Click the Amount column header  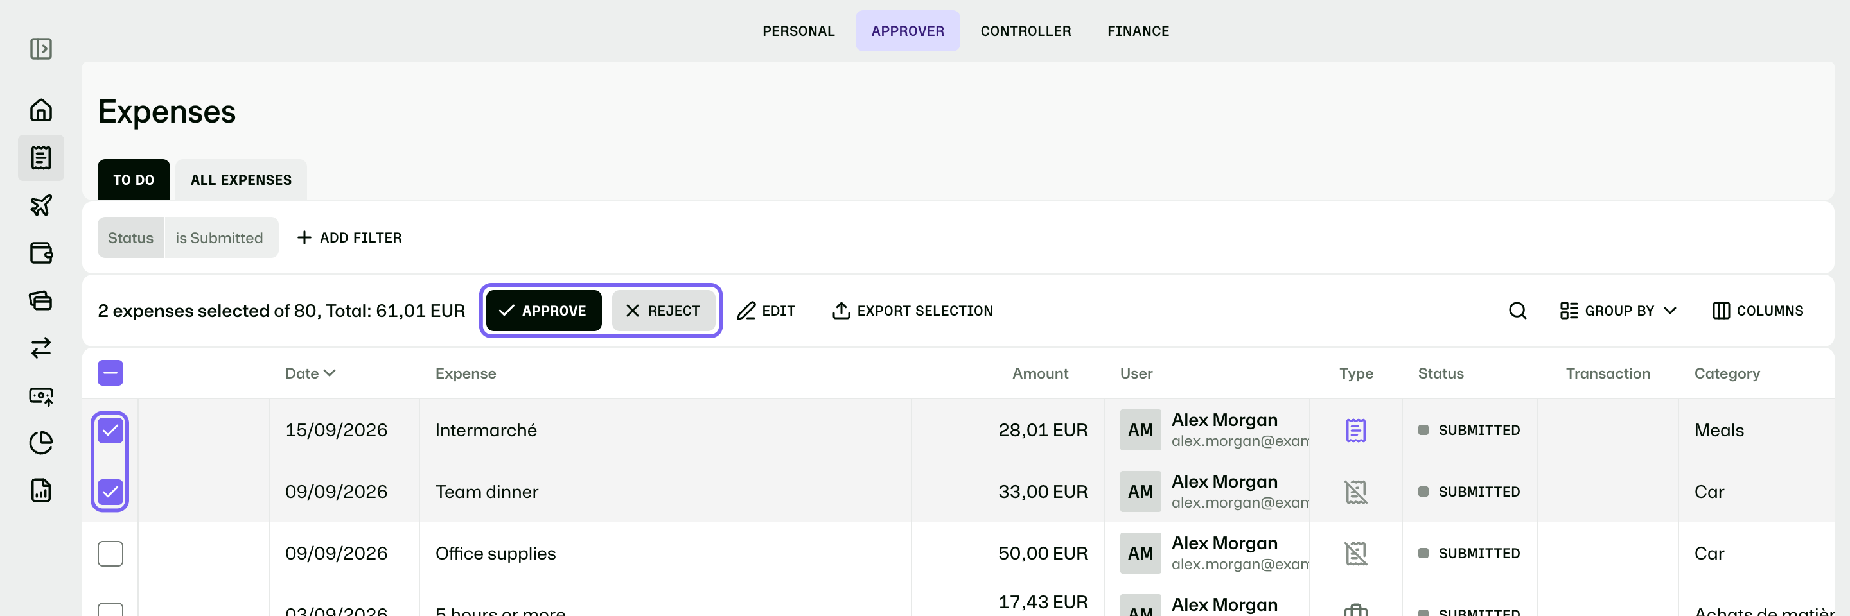point(1040,373)
